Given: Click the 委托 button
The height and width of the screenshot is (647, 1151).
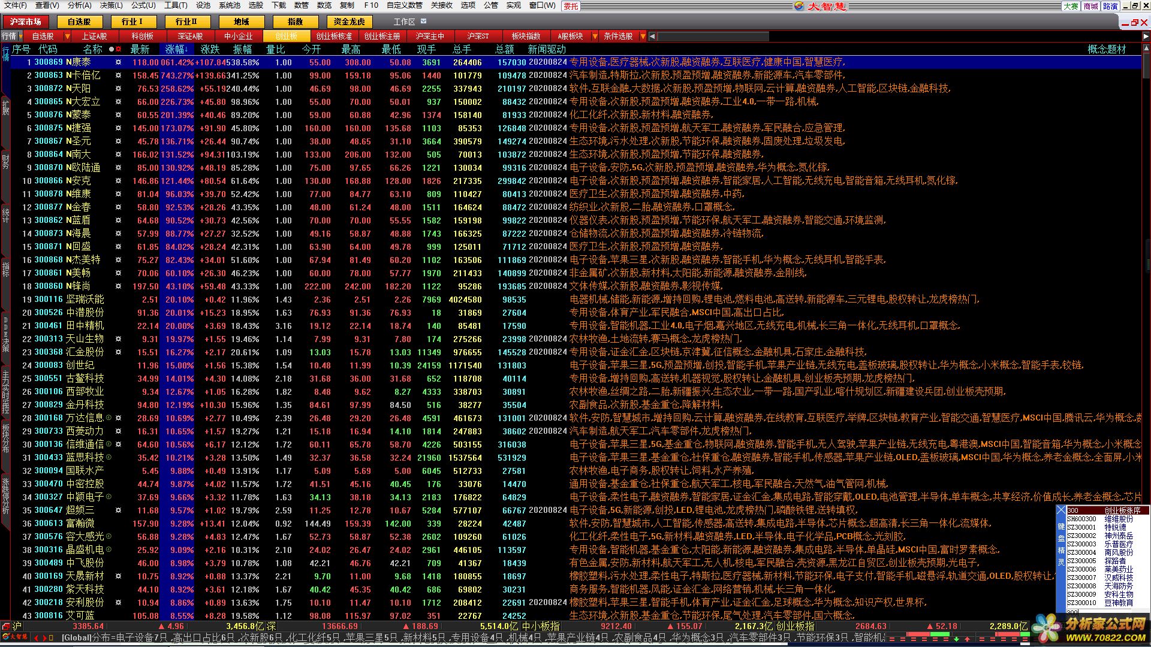Looking at the screenshot, I should [571, 6].
